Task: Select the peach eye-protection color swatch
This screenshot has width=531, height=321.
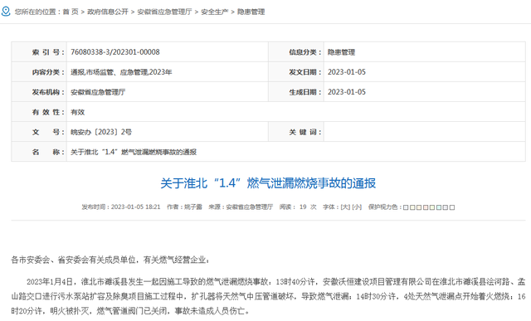Action: (x=419, y=207)
